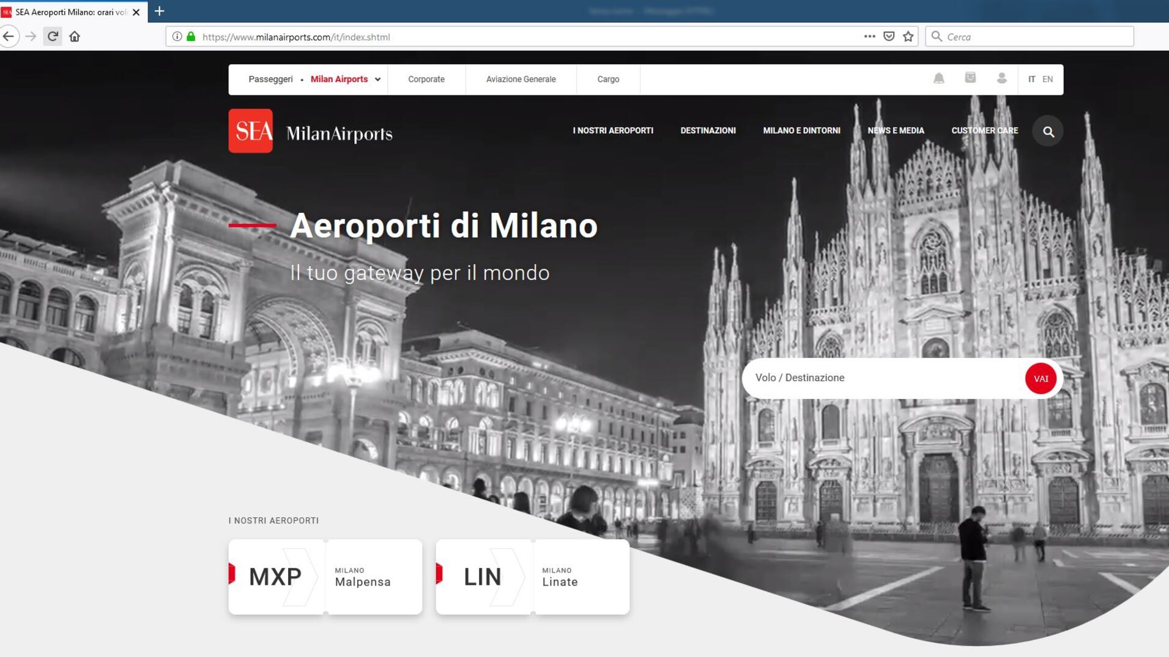Switch site language to EN
Screen dimensions: 1169x657
[1047, 79]
